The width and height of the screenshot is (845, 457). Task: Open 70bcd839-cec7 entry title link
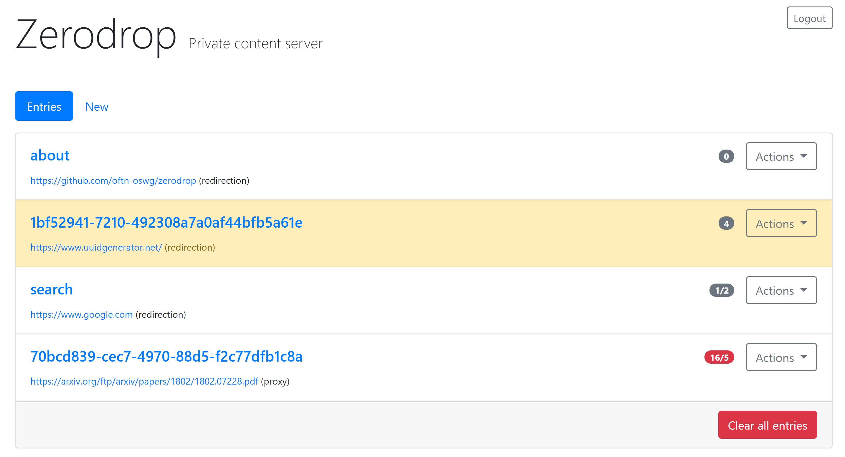[x=166, y=356]
